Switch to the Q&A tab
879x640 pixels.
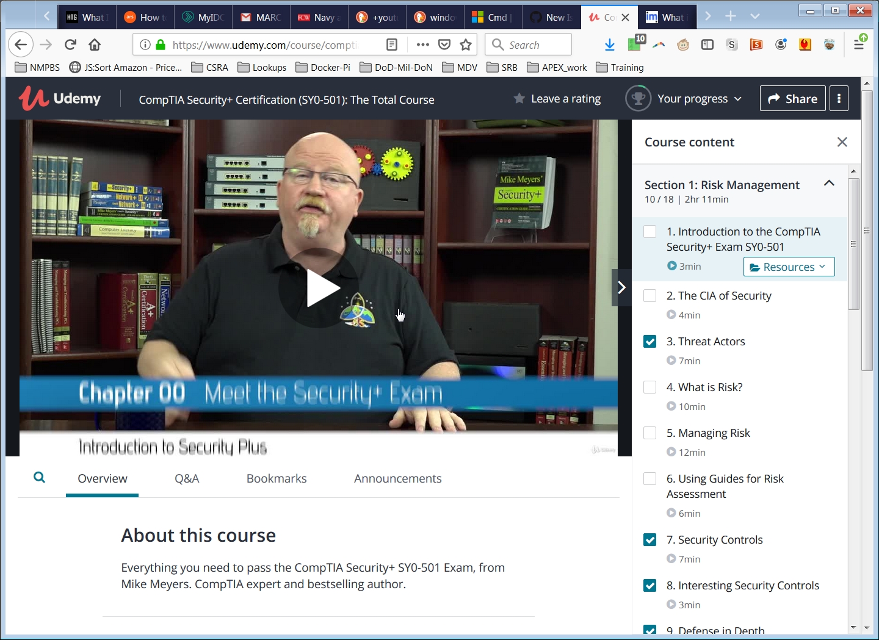187,478
